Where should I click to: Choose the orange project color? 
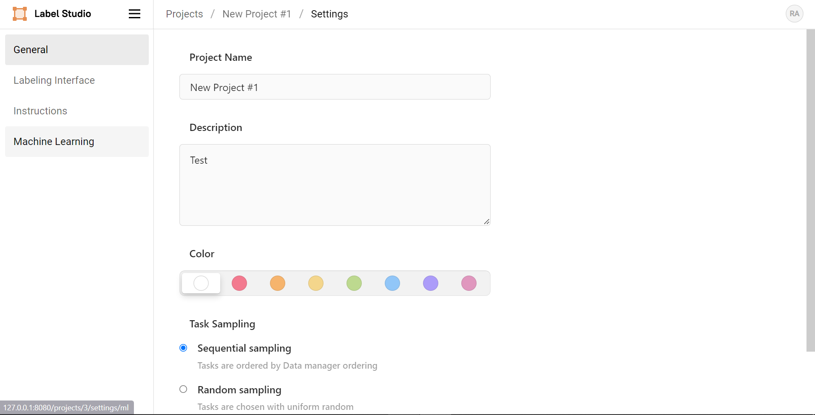(278, 283)
